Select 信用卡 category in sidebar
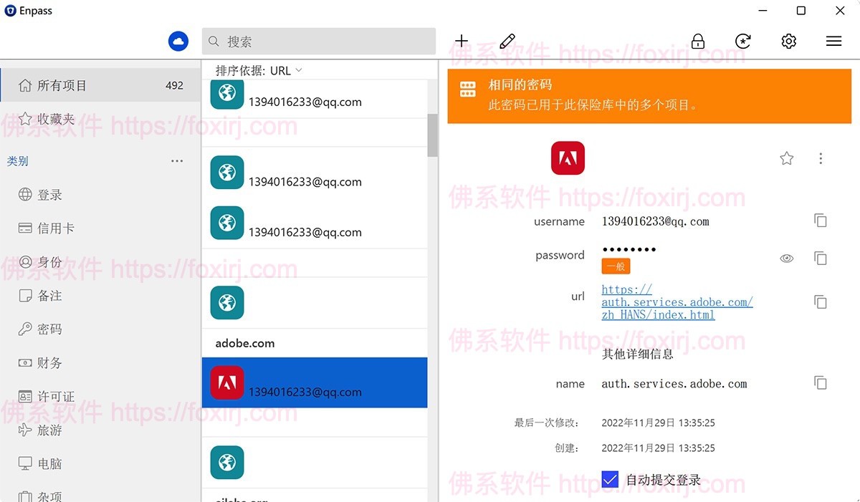The width and height of the screenshot is (860, 502). (56, 228)
